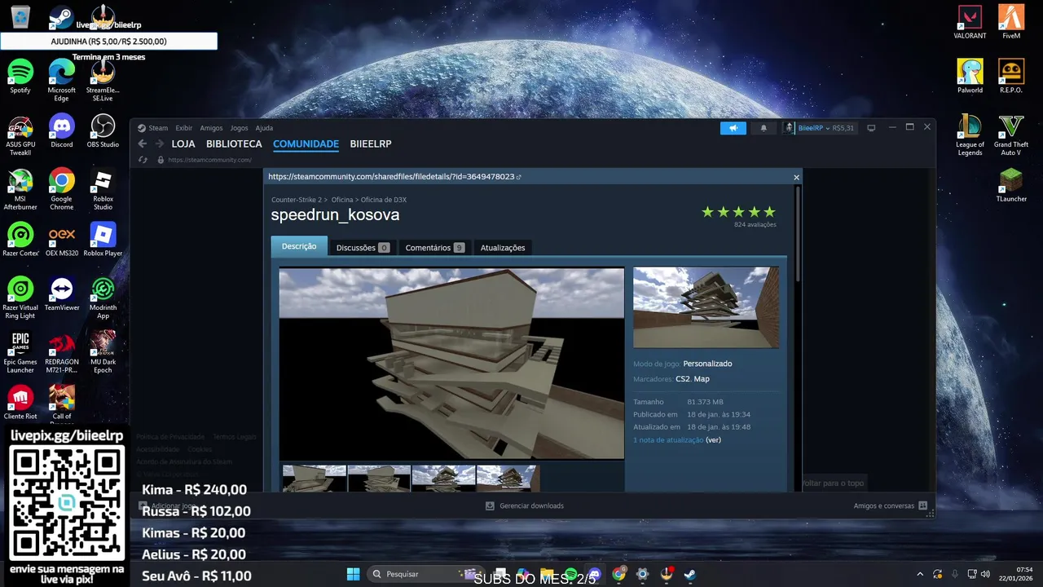Viewport: 1043px width, 587px height.
Task: Click Gerenciar downloads in Steam footer
Action: [525, 505]
